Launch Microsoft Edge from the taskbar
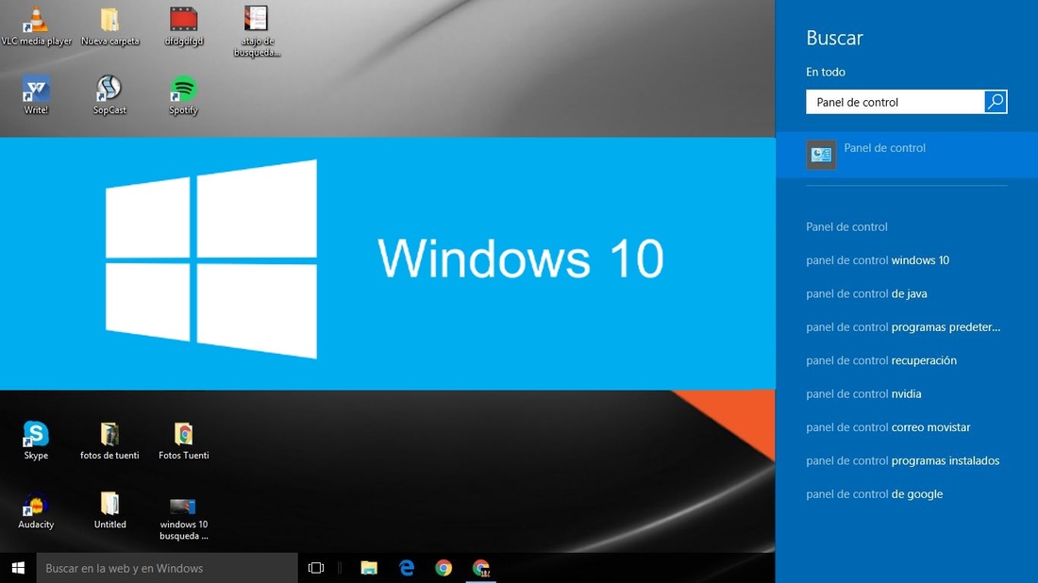Screen dimensions: 1038x583 [x=407, y=568]
